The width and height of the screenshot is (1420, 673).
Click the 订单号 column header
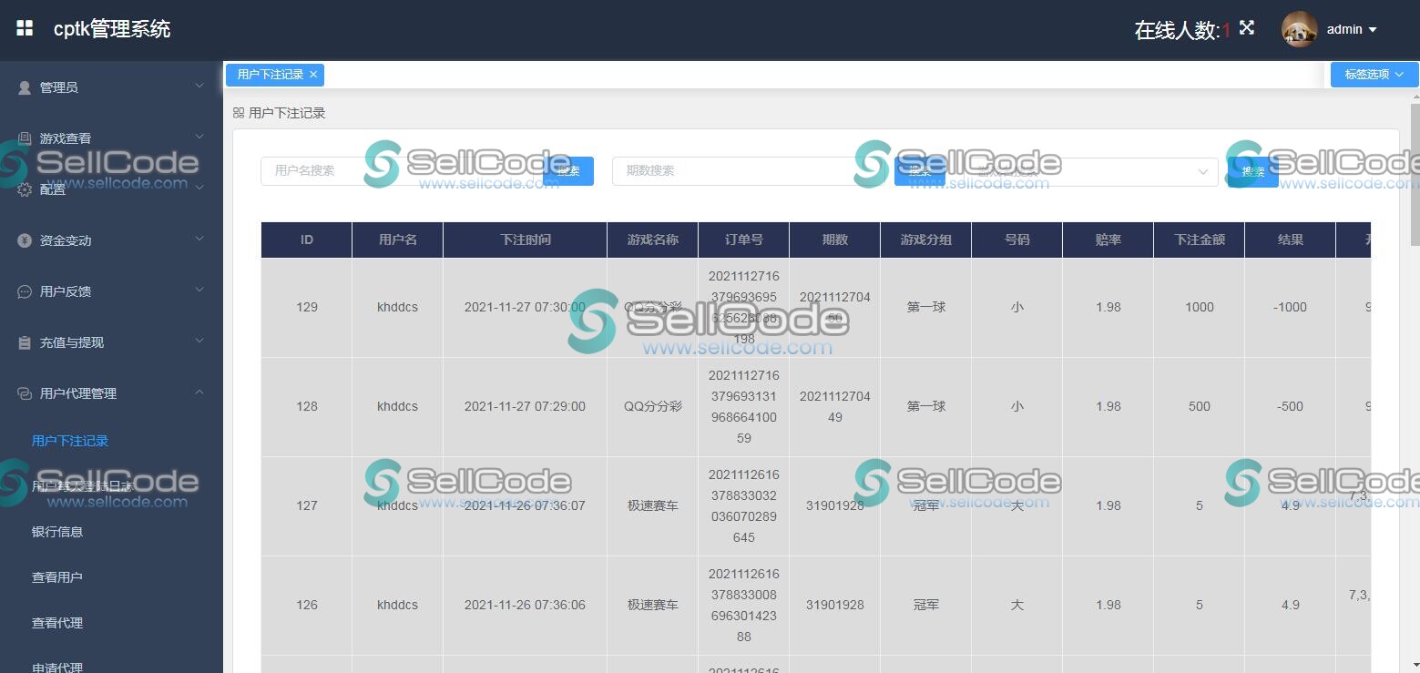coord(744,240)
